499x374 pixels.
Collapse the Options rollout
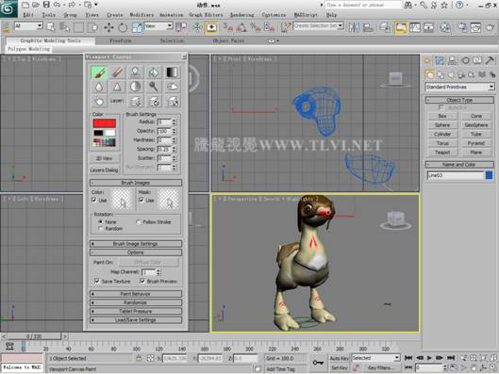click(136, 252)
